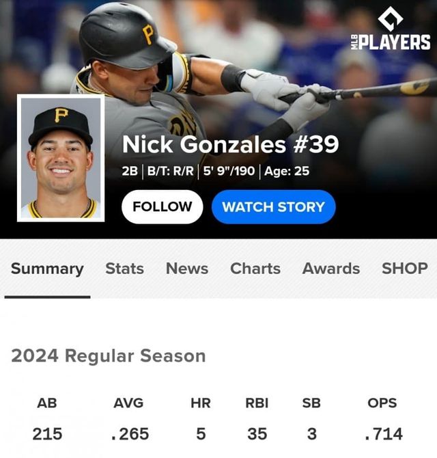Click the OPS value .714

(383, 433)
